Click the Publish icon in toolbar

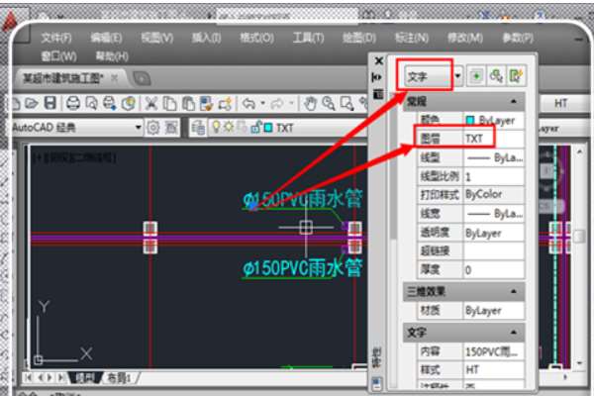click(x=110, y=103)
